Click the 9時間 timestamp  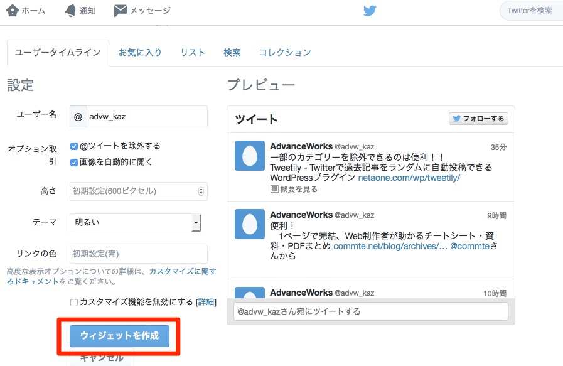coord(496,215)
